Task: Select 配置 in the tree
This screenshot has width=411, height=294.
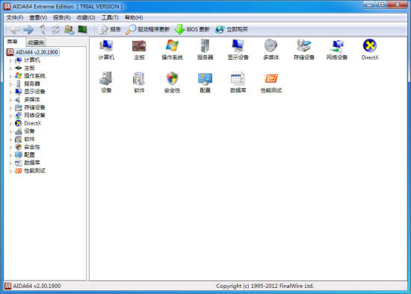Action: pyautogui.click(x=29, y=154)
